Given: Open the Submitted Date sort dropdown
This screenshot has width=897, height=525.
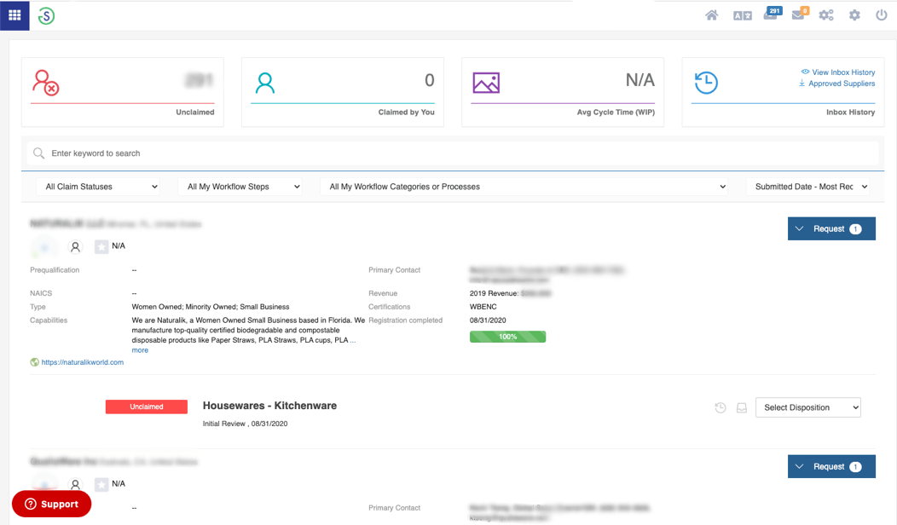Looking at the screenshot, I should [x=807, y=187].
